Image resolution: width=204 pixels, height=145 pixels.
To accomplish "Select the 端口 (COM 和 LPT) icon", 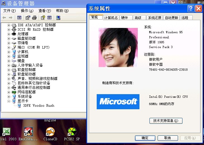I will (x=14, y=47).
